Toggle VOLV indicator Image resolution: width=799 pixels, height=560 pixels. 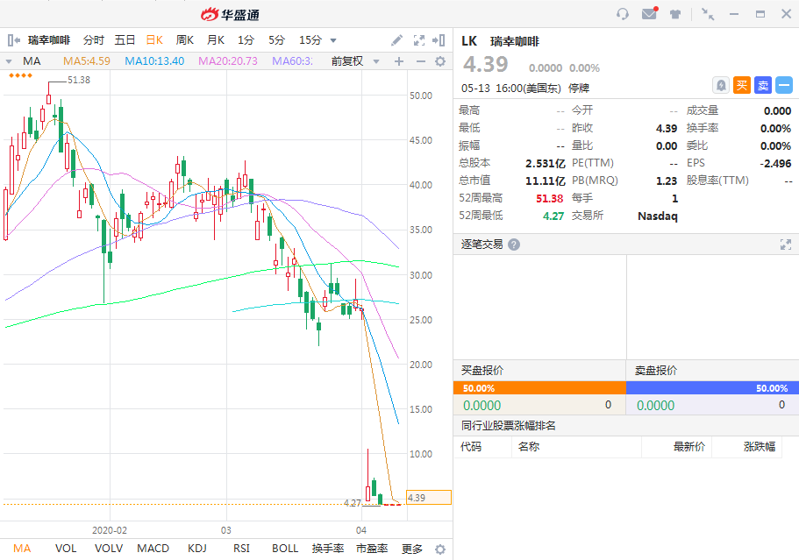click(109, 549)
